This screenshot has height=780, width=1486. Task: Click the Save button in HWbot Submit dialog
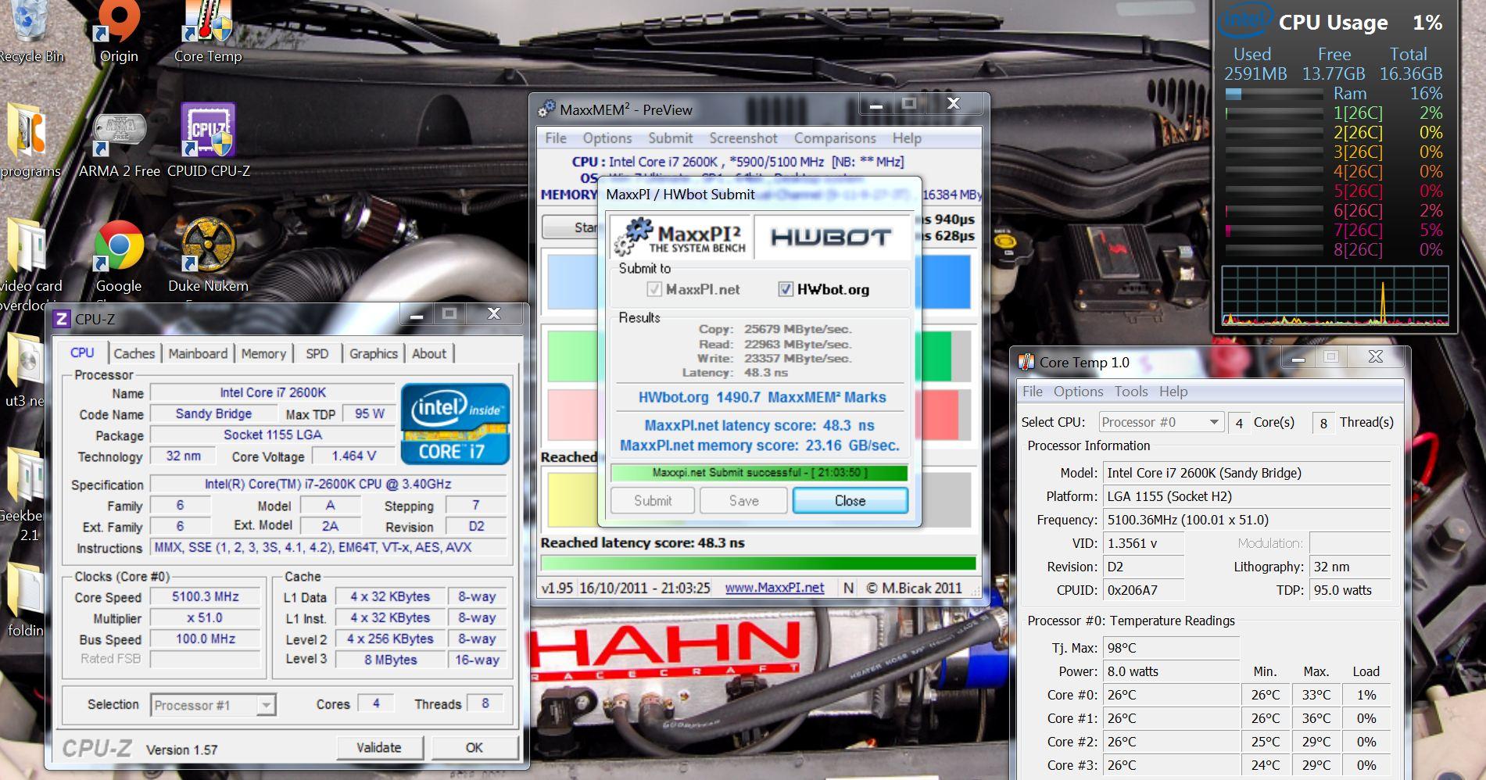coord(743,501)
